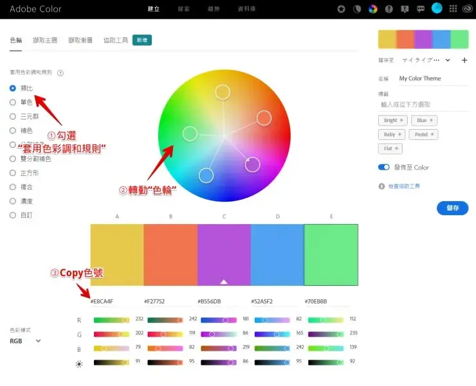Select the 類比 harmony rule

13,88
